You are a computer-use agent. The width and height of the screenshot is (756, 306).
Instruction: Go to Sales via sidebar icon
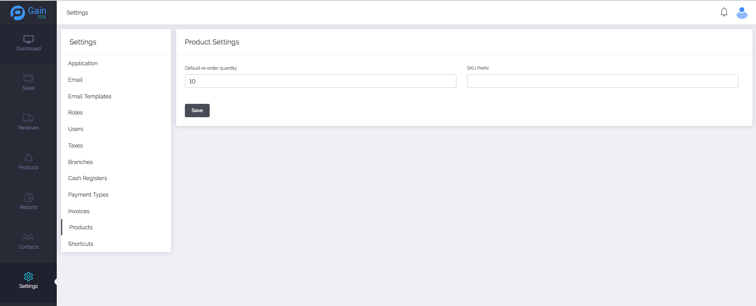point(28,78)
